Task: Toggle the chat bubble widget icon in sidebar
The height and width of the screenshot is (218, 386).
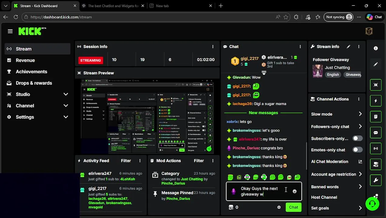Action: point(376,133)
